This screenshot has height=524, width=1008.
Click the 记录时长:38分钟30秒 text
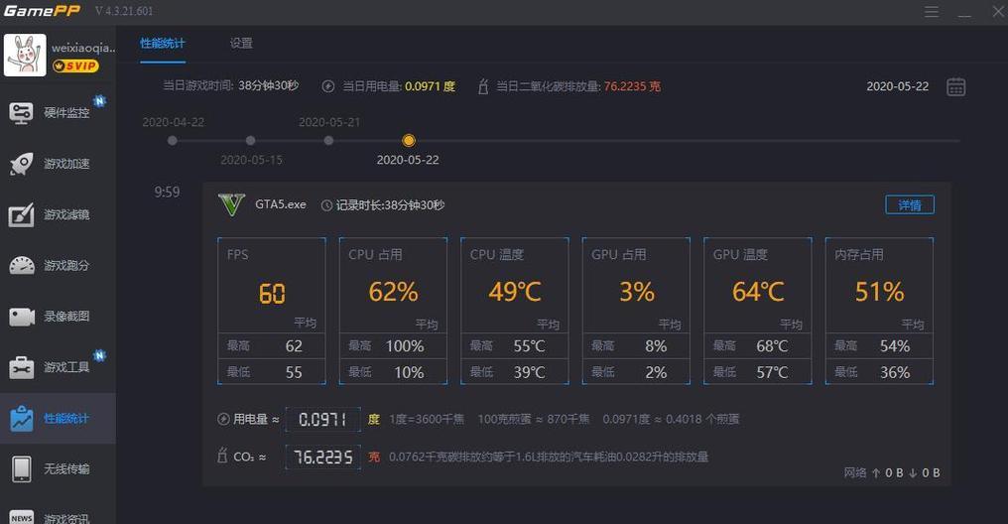pos(390,205)
